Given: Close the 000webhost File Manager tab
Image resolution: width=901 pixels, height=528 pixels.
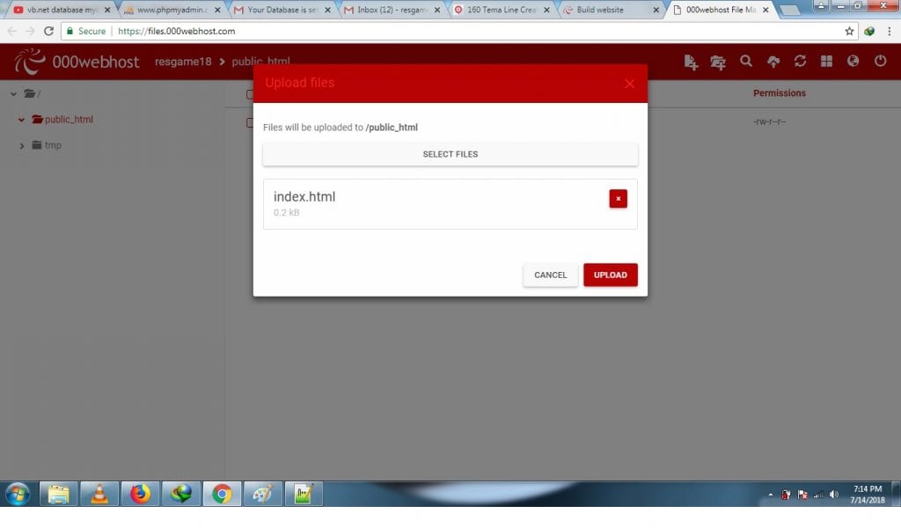Looking at the screenshot, I should tap(765, 10).
